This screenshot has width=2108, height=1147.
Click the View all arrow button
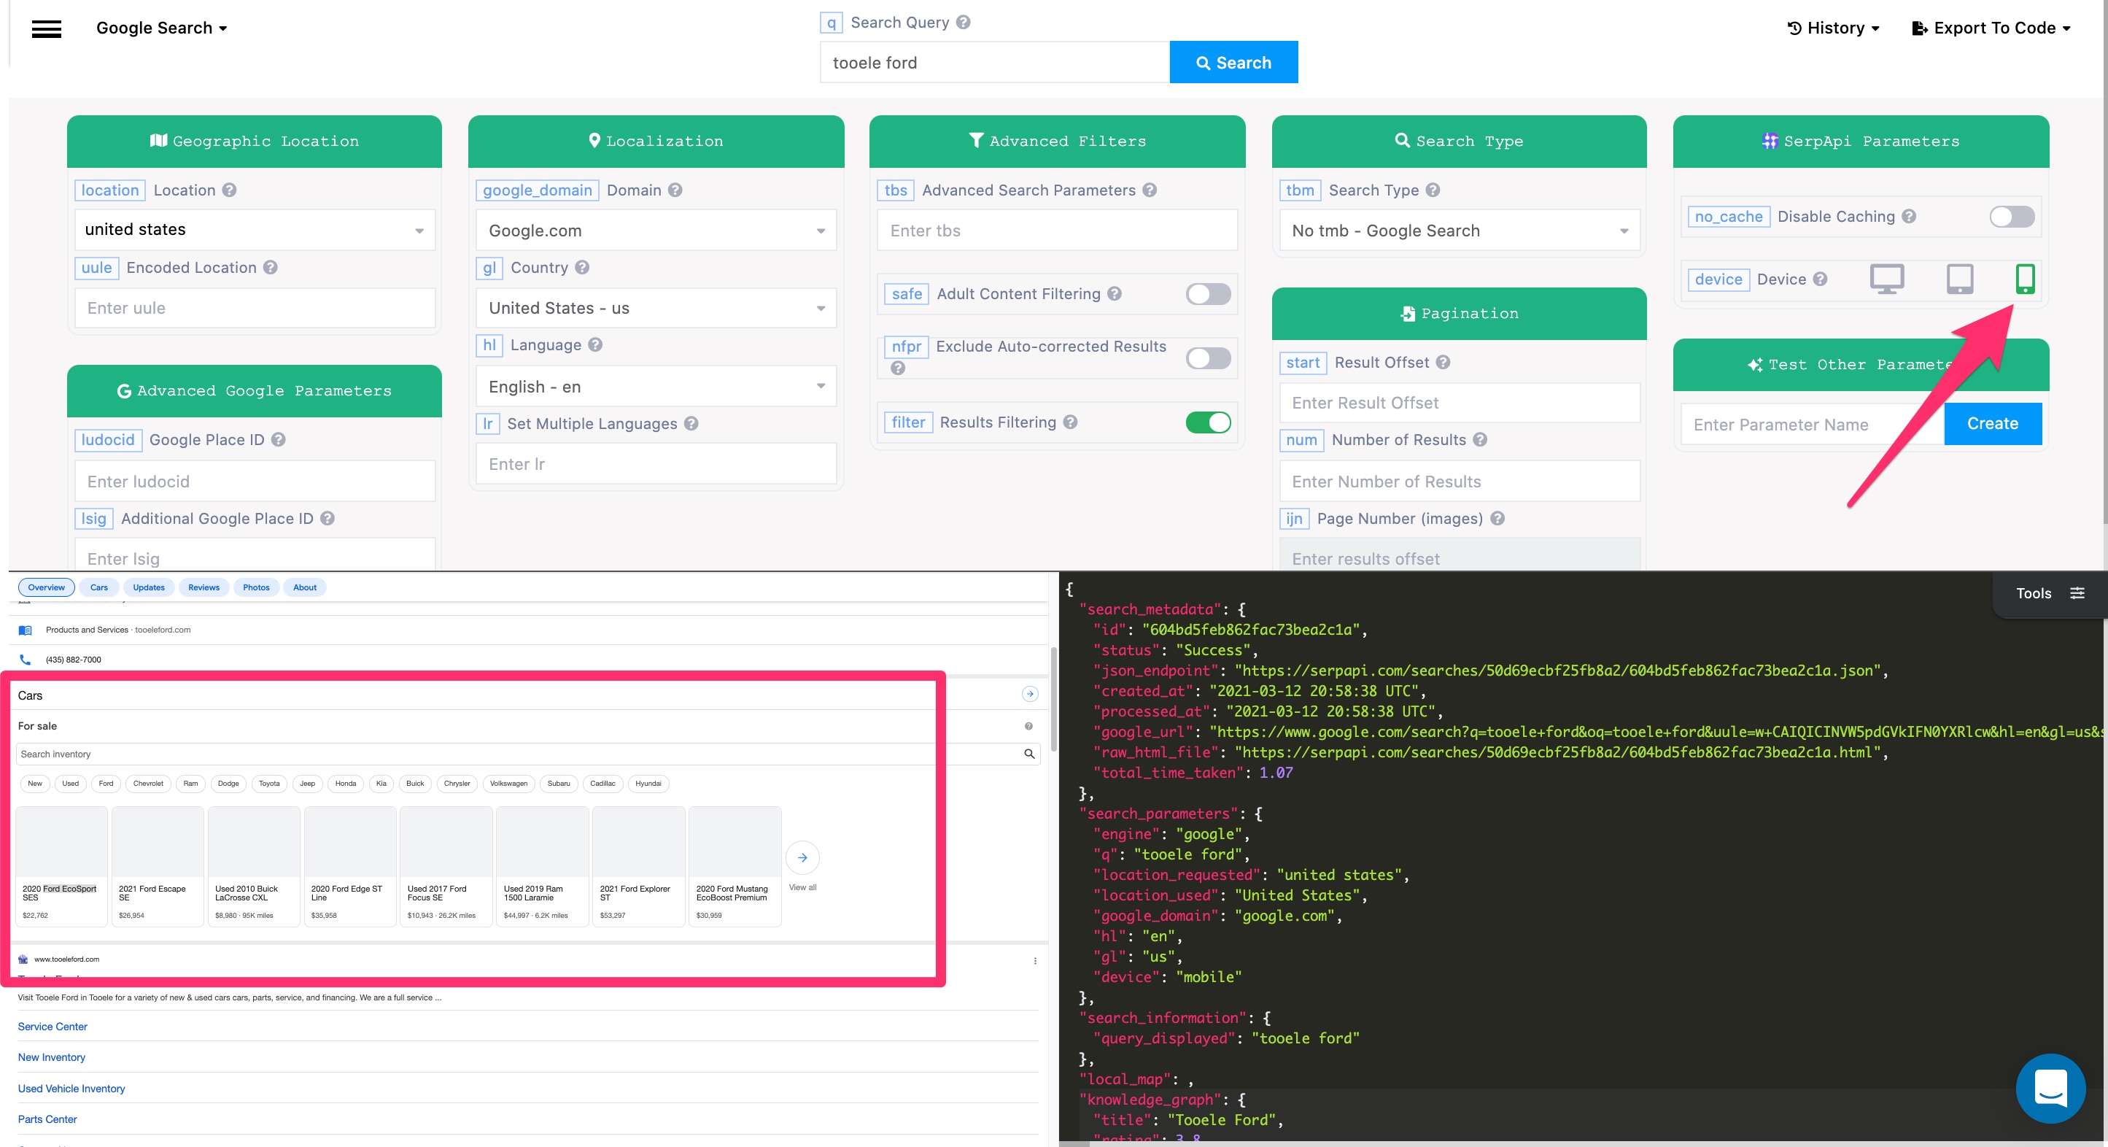pyautogui.click(x=803, y=858)
